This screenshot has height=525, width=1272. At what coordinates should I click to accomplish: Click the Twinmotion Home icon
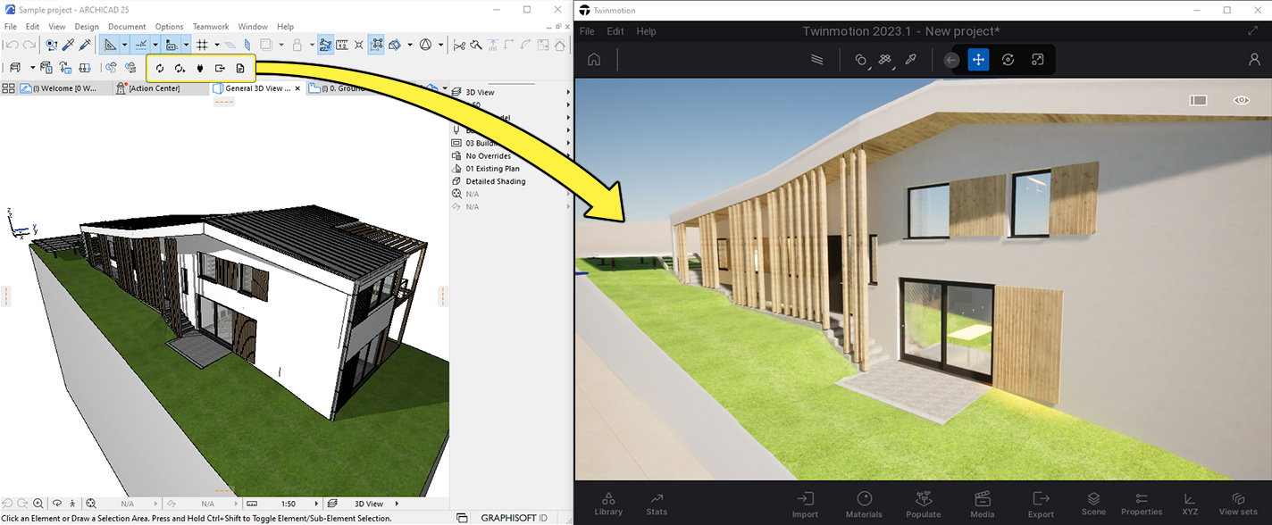click(x=594, y=60)
